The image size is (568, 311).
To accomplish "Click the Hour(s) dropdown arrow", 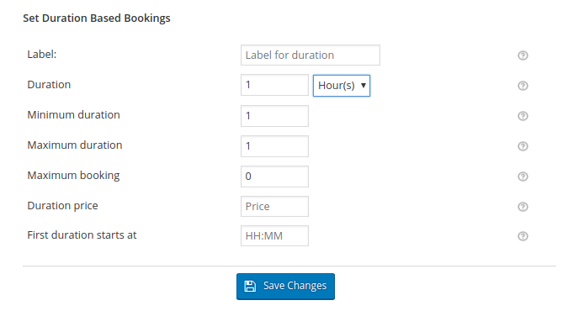I will coord(364,86).
